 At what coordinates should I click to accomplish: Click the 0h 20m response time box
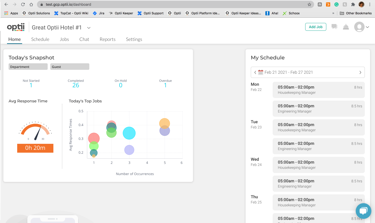coord(35,148)
